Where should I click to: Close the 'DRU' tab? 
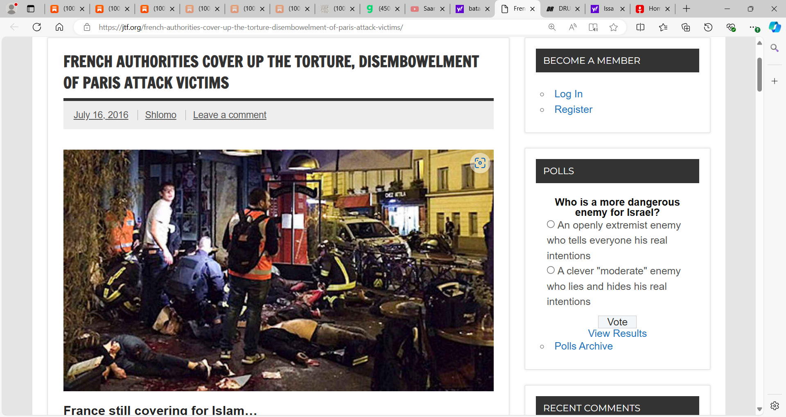[x=577, y=9]
